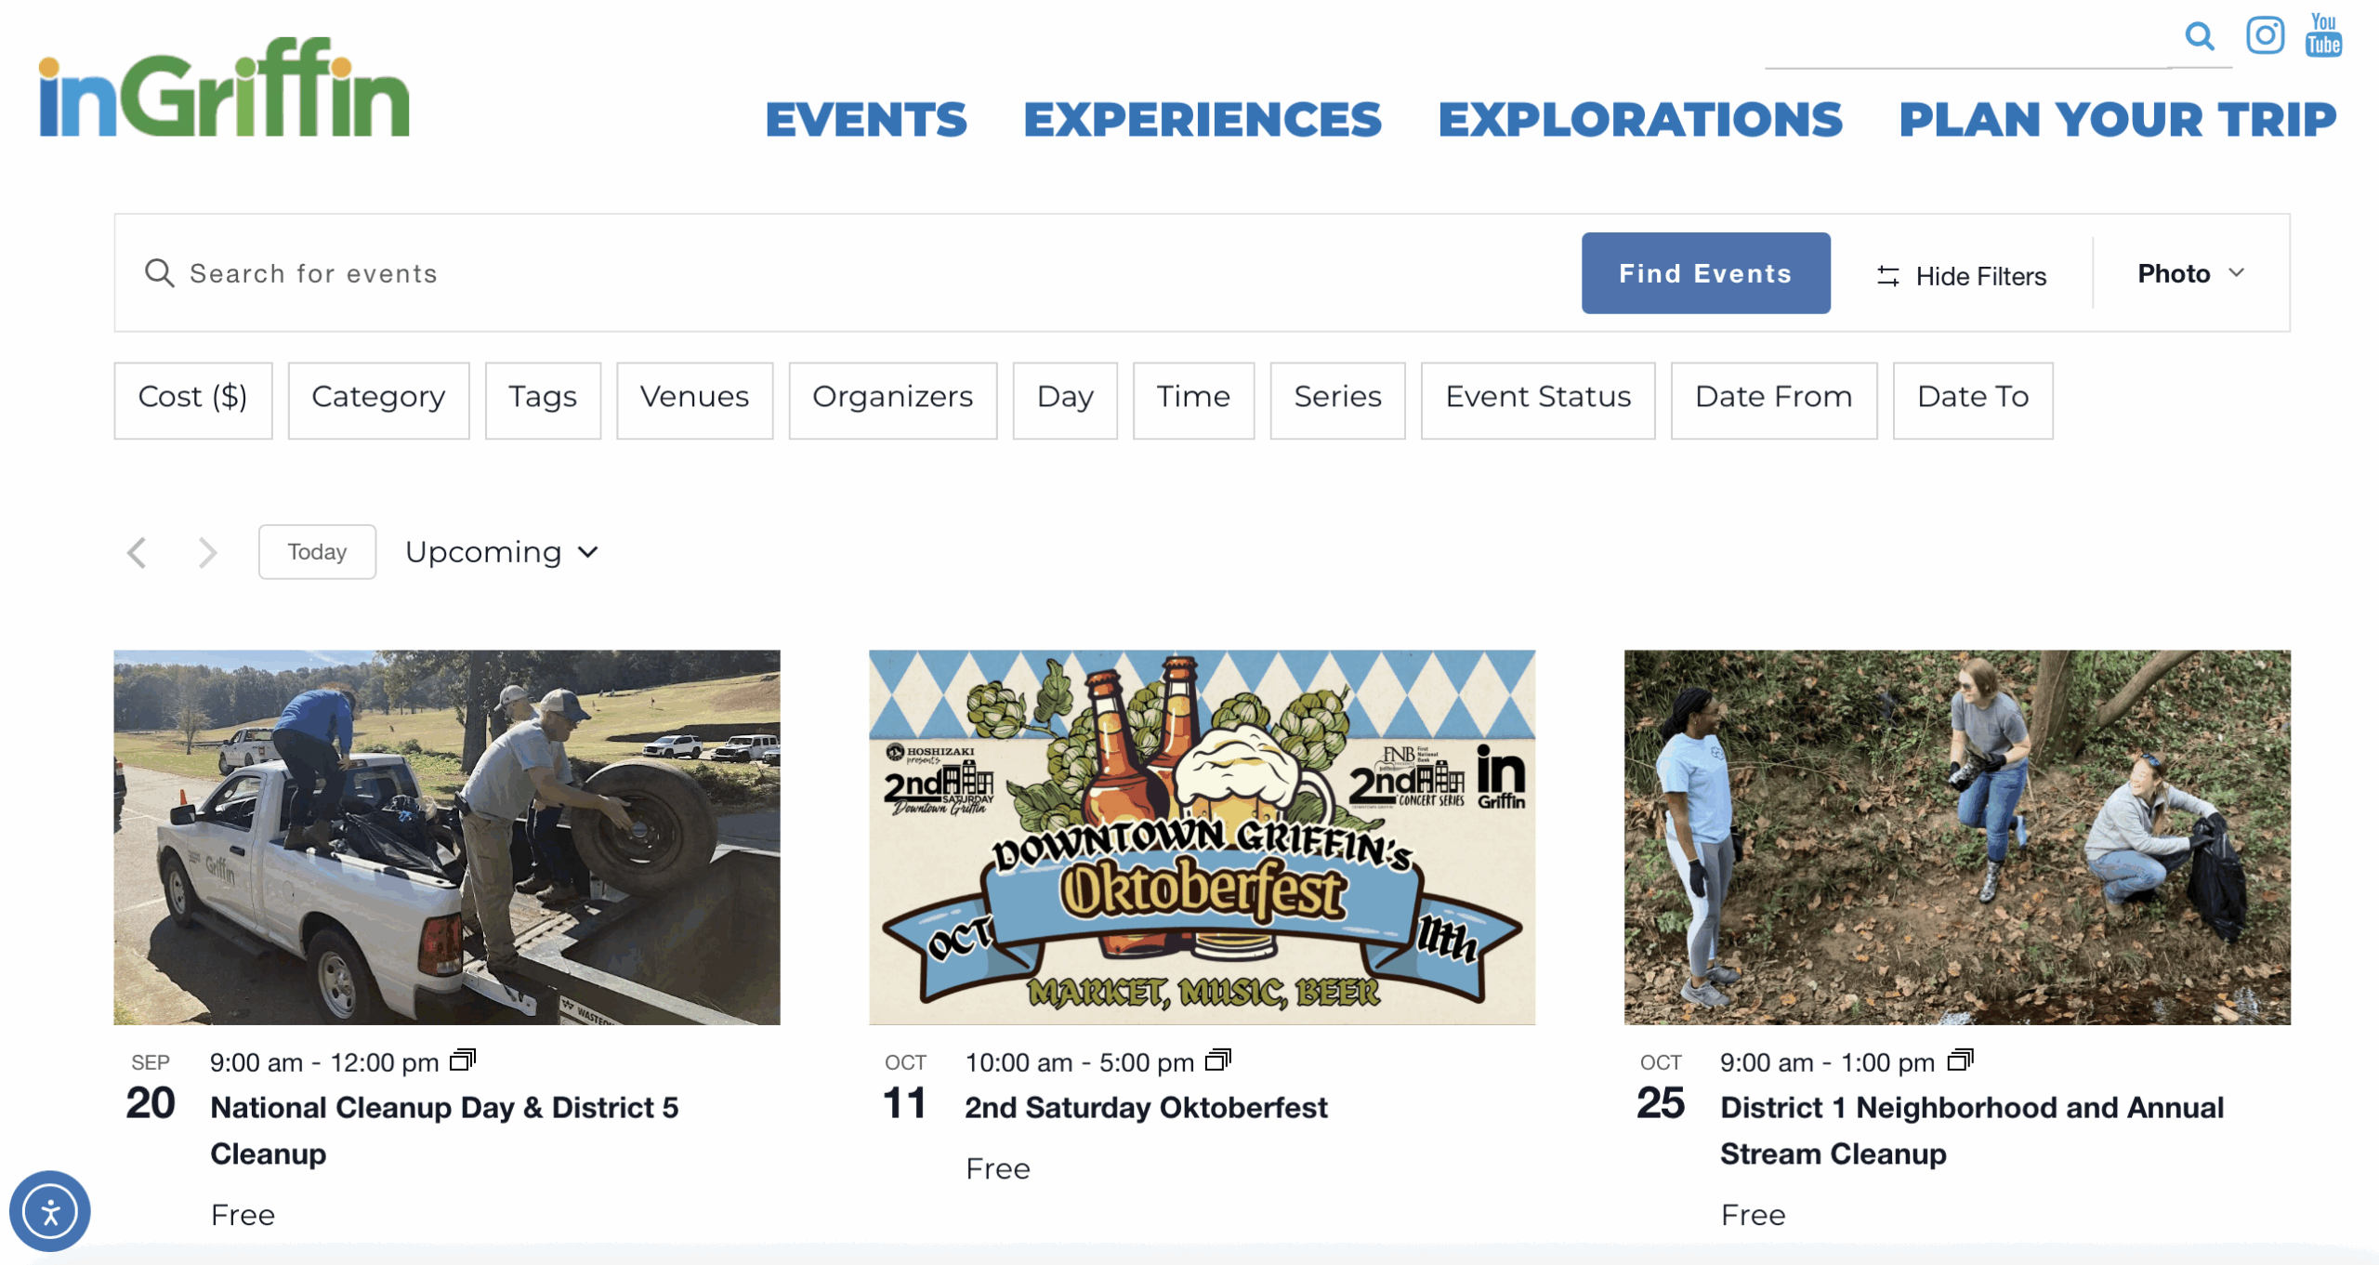Expand the Venues filter

(x=694, y=398)
